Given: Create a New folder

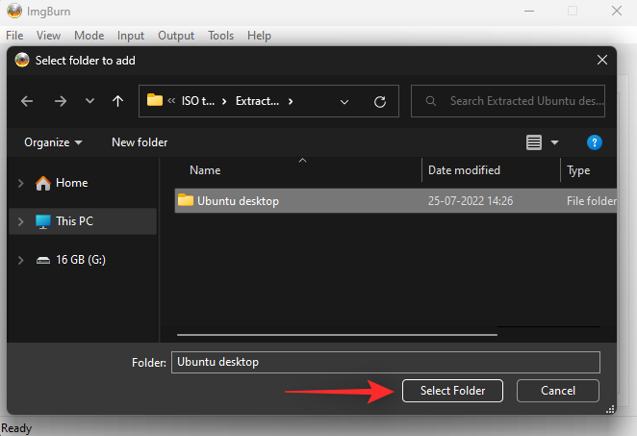Looking at the screenshot, I should pos(140,142).
